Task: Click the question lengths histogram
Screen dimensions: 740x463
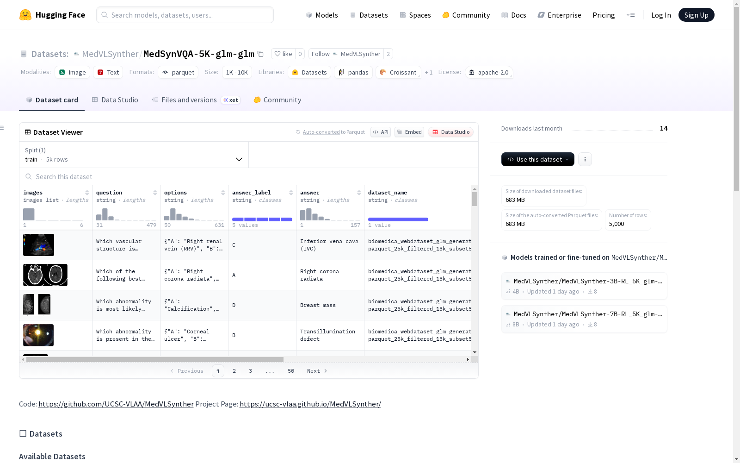Action: tap(126, 214)
